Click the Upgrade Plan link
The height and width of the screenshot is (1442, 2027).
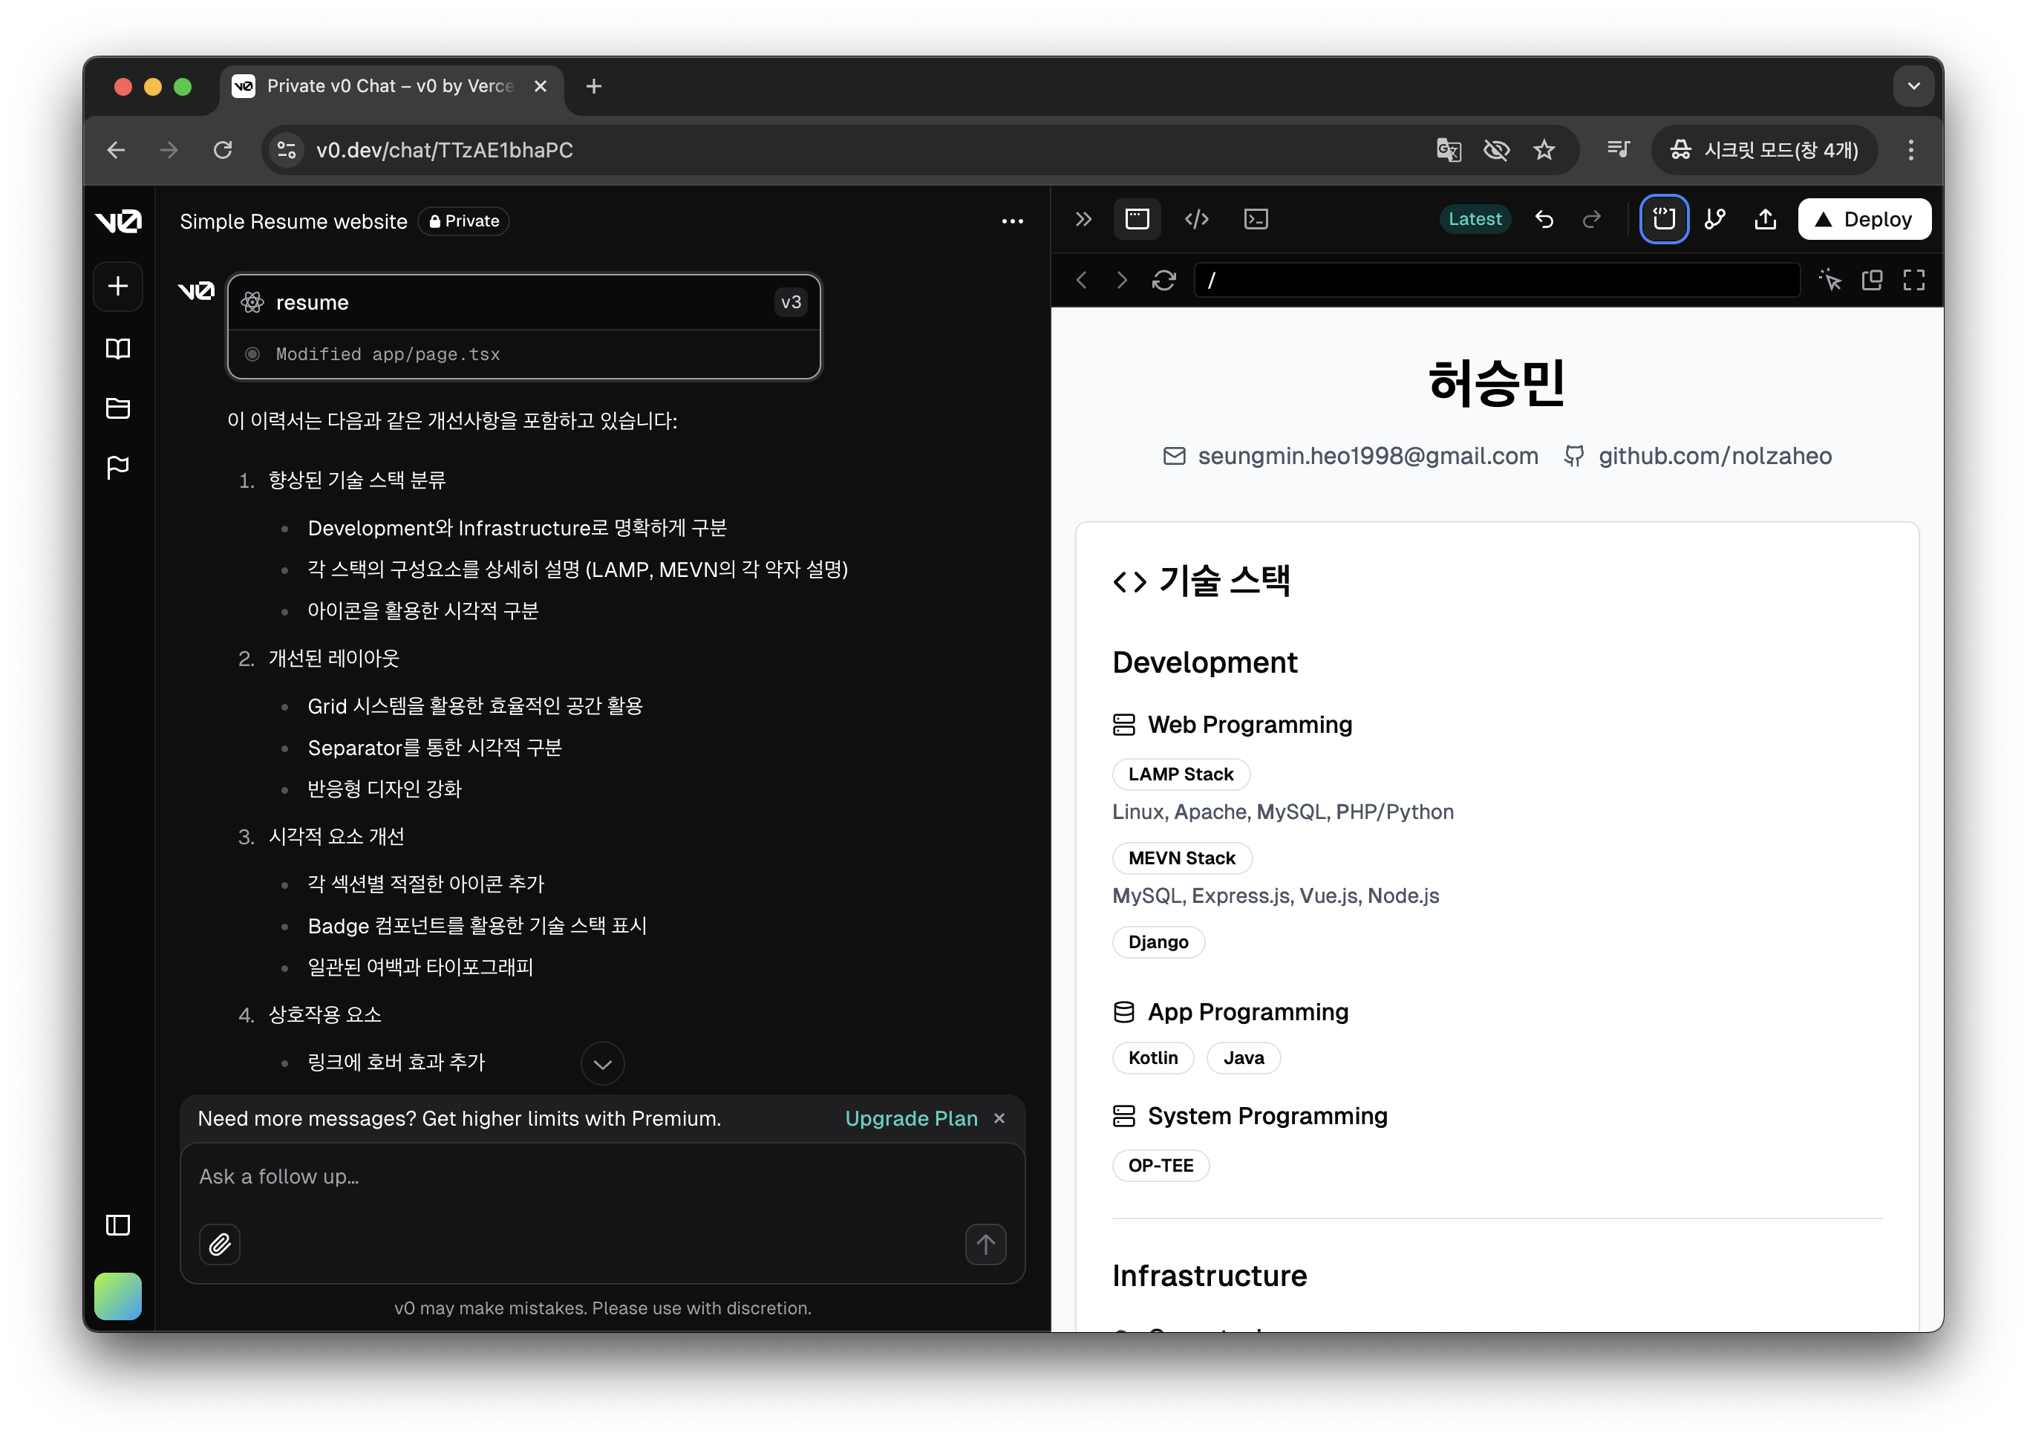[x=911, y=1119]
